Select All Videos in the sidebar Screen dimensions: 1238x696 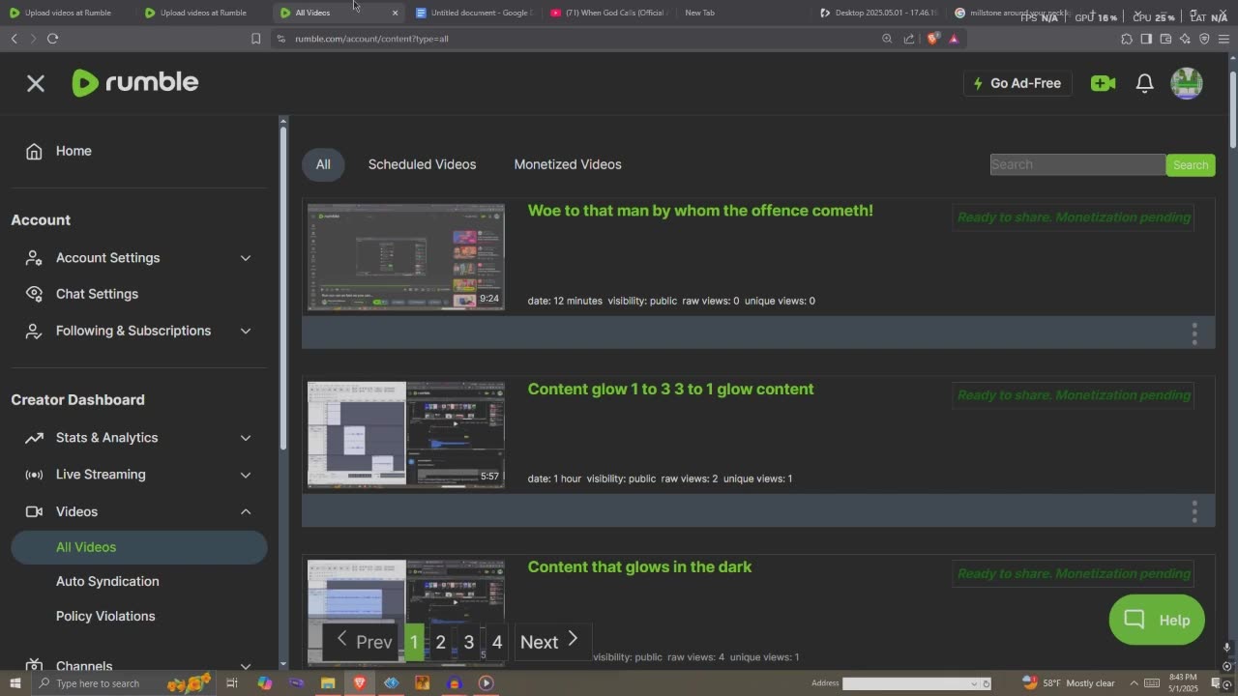click(139, 547)
